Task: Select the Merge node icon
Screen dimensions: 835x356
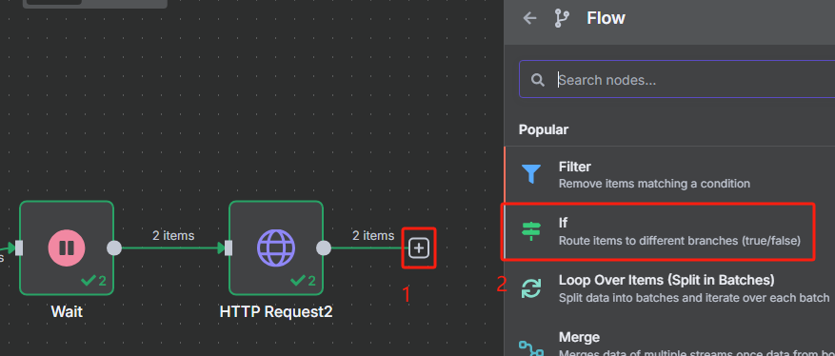Action: click(x=531, y=347)
